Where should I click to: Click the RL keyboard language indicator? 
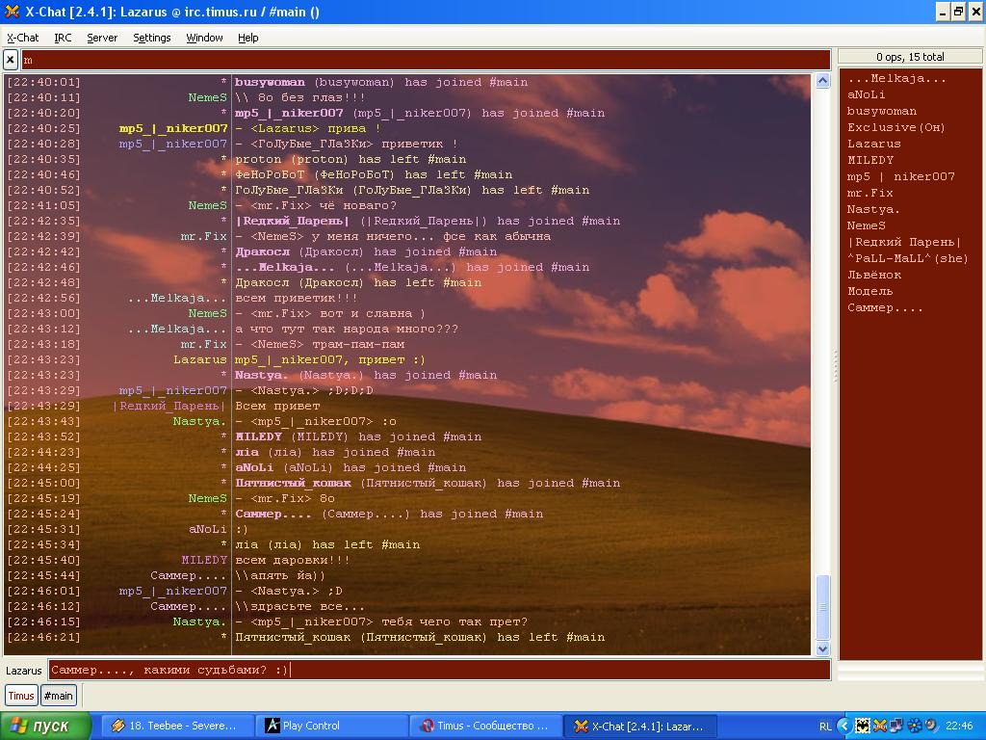click(825, 726)
